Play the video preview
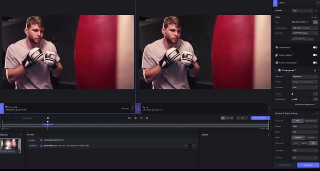The height and width of the screenshot is (171, 320). [141, 118]
